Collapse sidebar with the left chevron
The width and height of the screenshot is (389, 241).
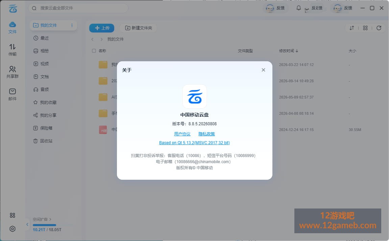pyautogui.click(x=27, y=225)
